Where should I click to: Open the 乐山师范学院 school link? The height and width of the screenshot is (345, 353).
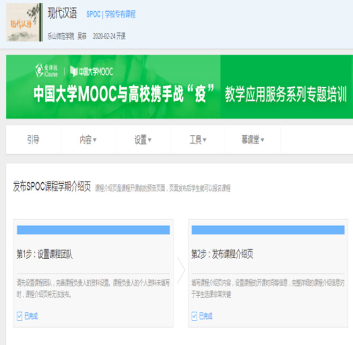59,36
